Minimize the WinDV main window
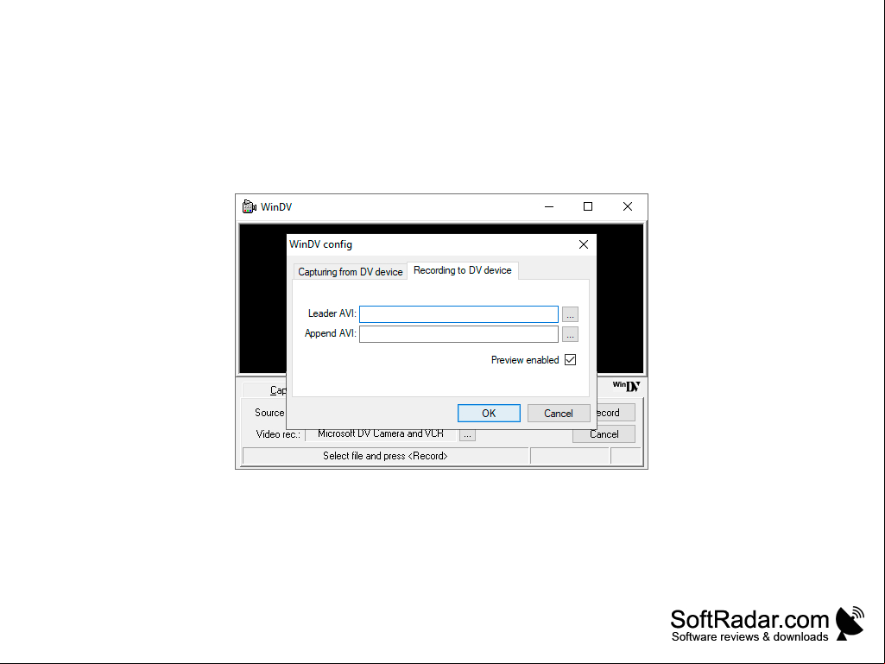 coord(548,206)
